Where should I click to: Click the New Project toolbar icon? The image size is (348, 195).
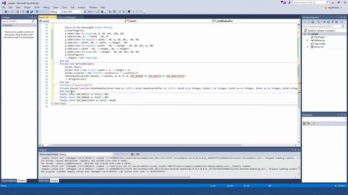tap(17, 12)
